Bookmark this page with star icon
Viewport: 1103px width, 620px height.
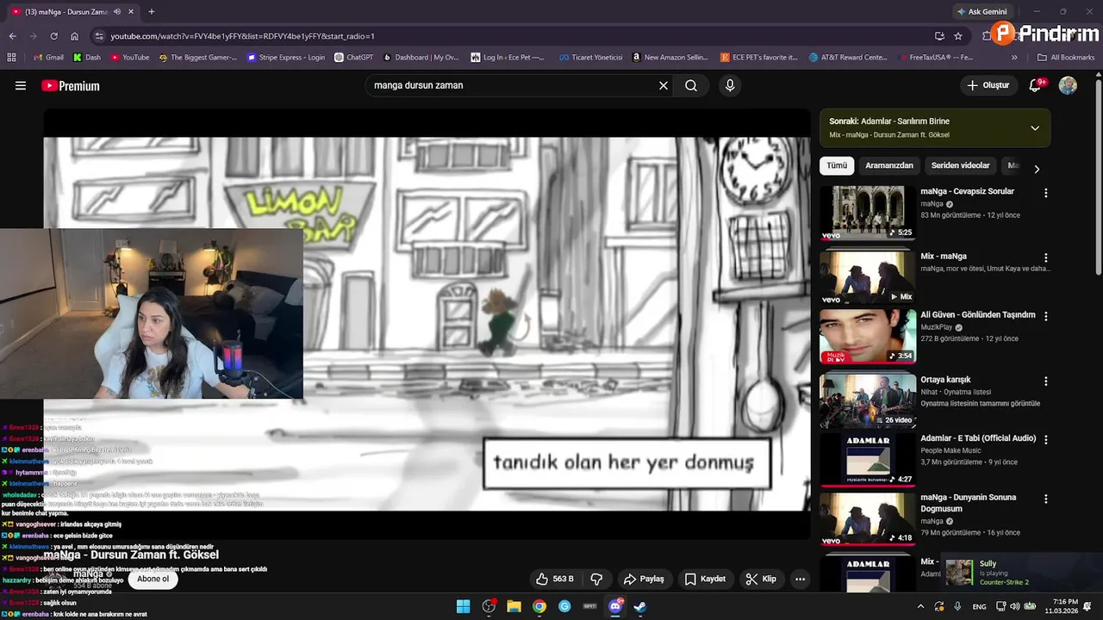click(x=958, y=36)
